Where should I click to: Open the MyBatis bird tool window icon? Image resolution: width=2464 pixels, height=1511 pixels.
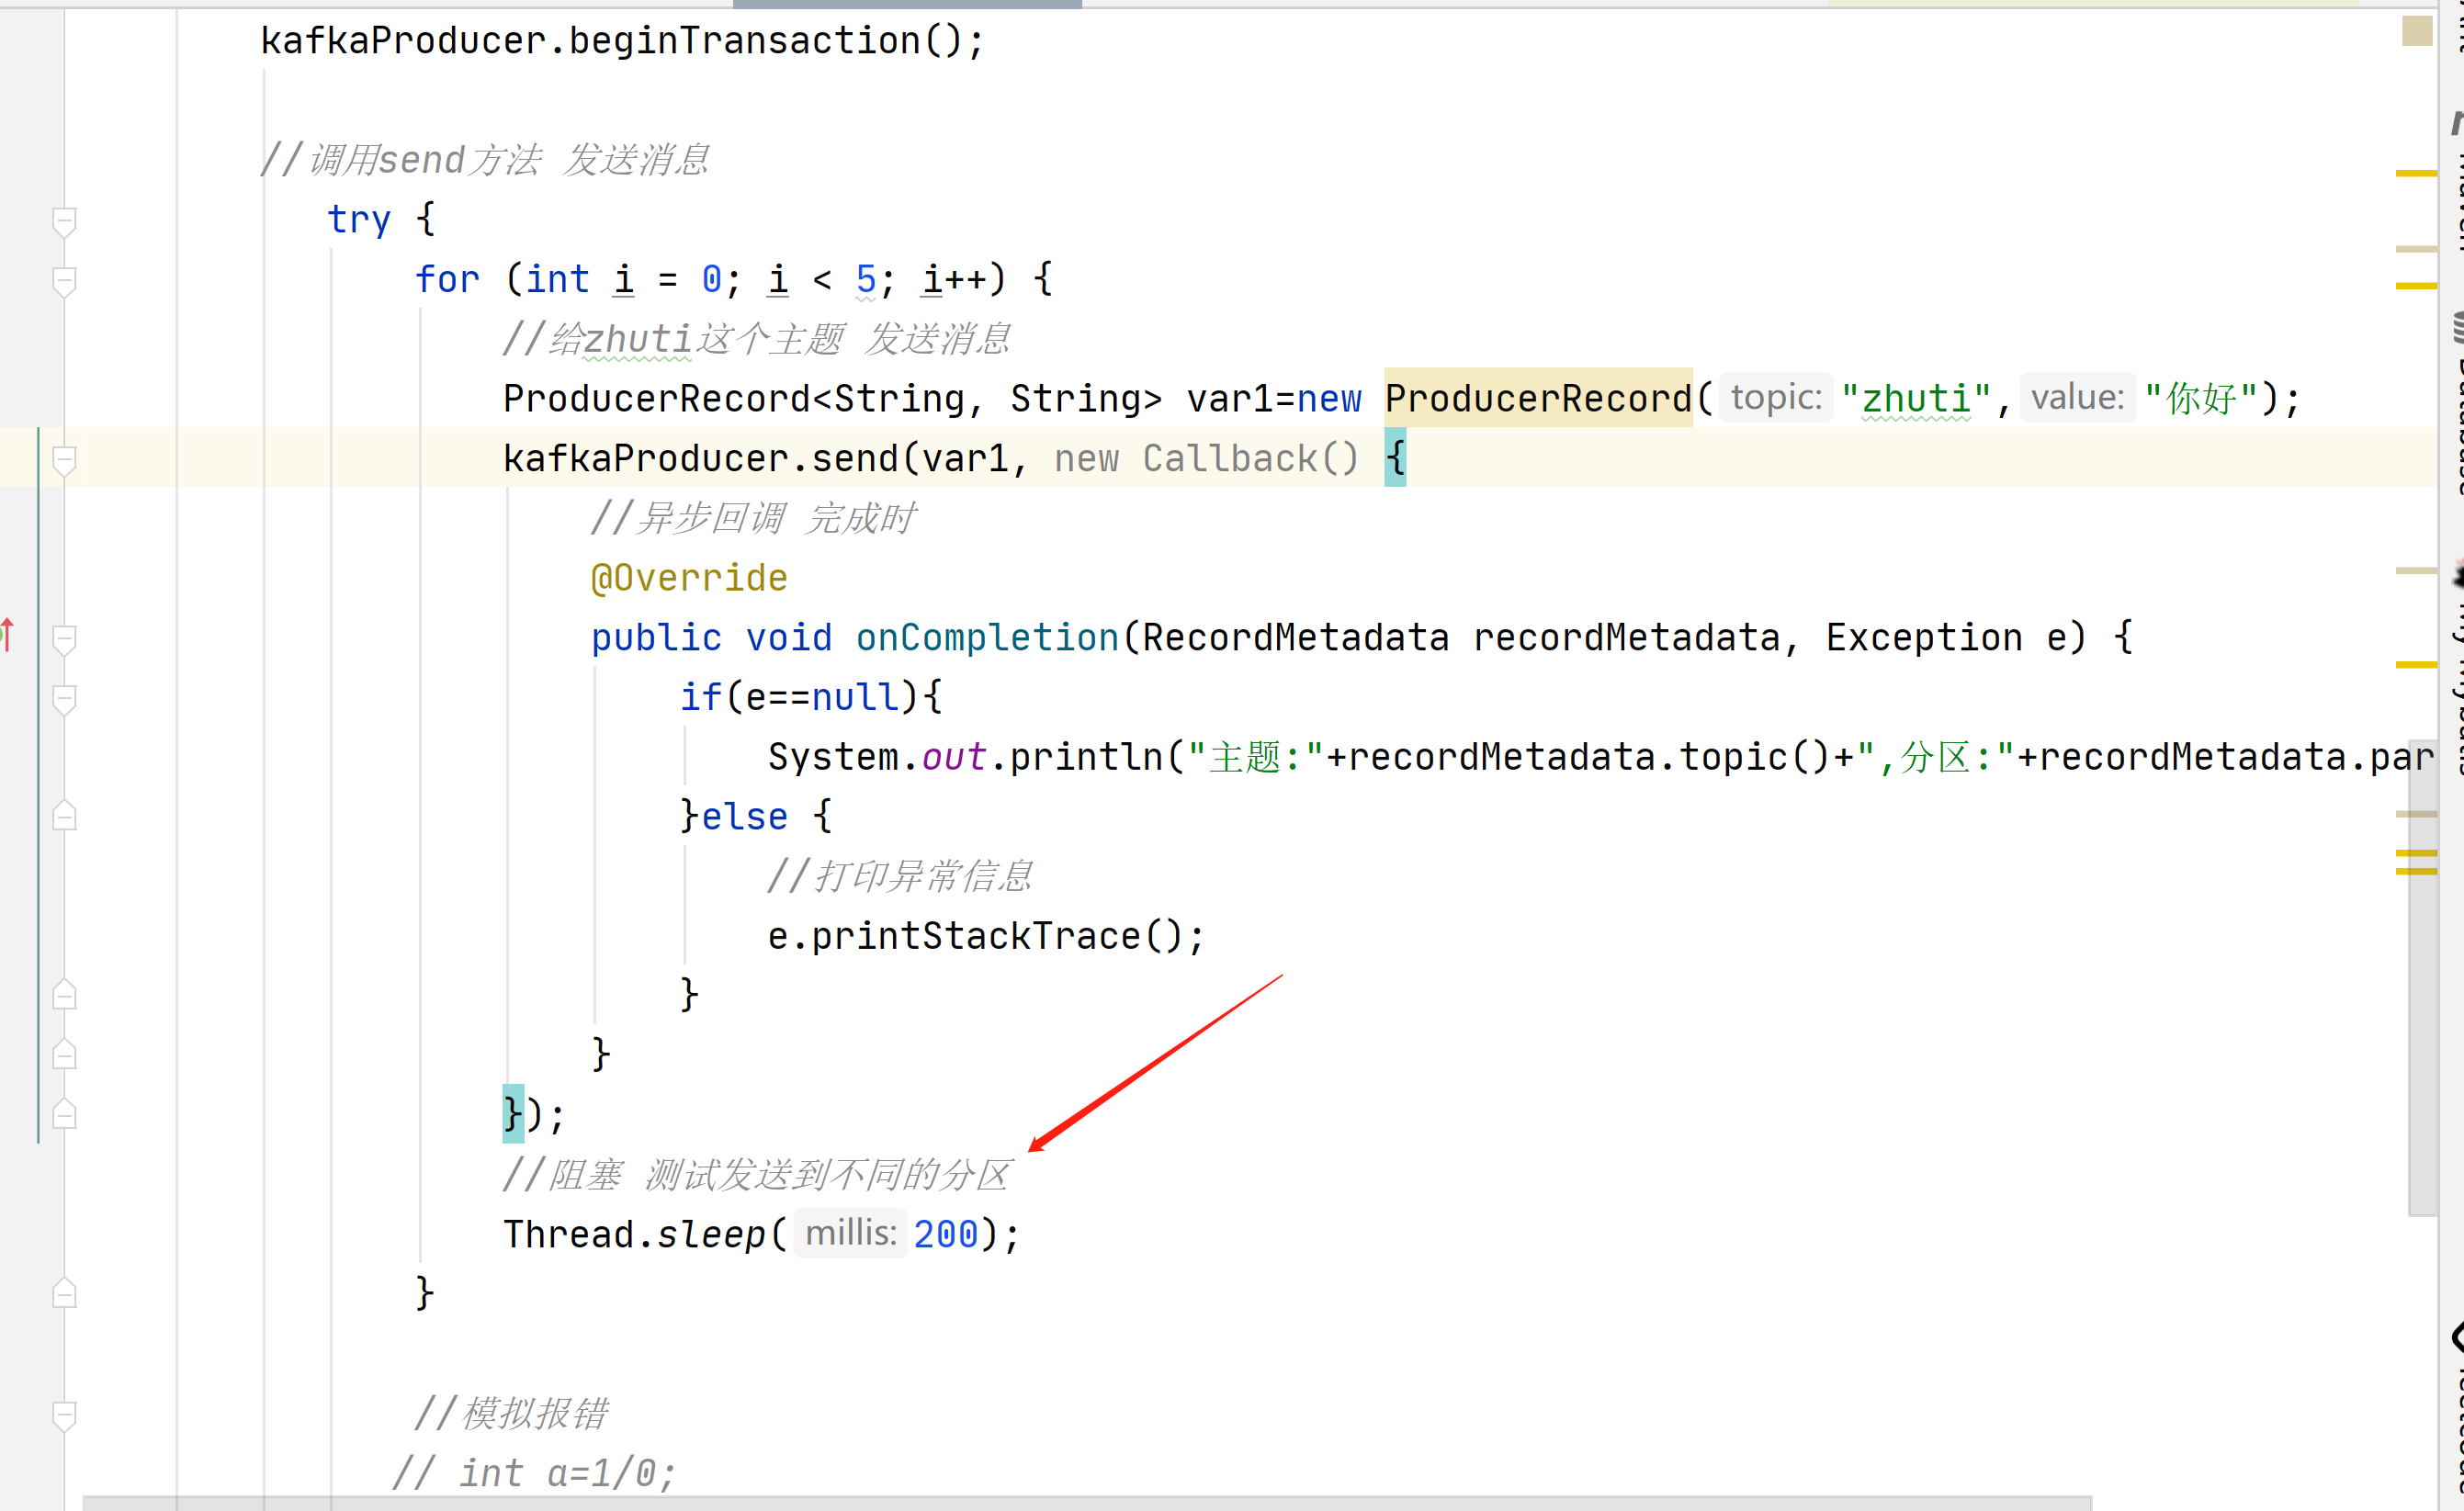(2458, 577)
